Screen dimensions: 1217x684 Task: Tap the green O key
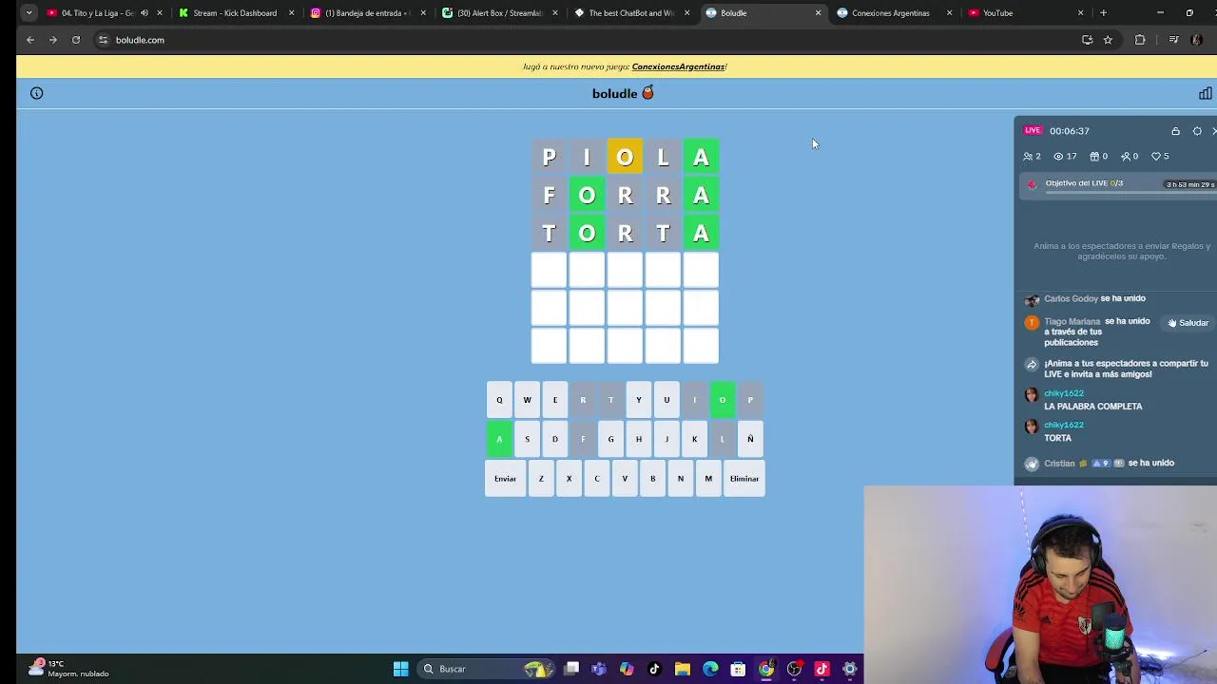click(x=723, y=400)
